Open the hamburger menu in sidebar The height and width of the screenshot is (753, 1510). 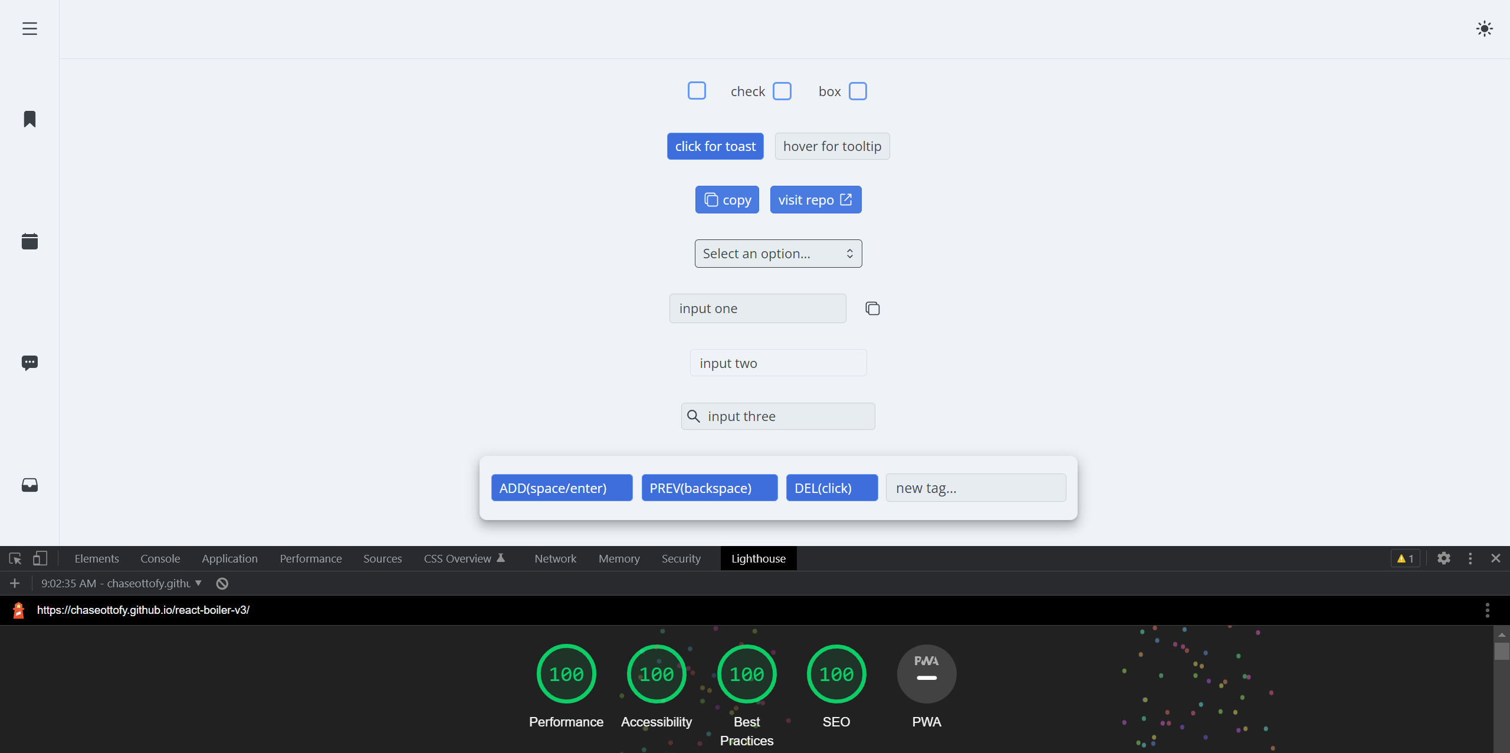pos(29,28)
